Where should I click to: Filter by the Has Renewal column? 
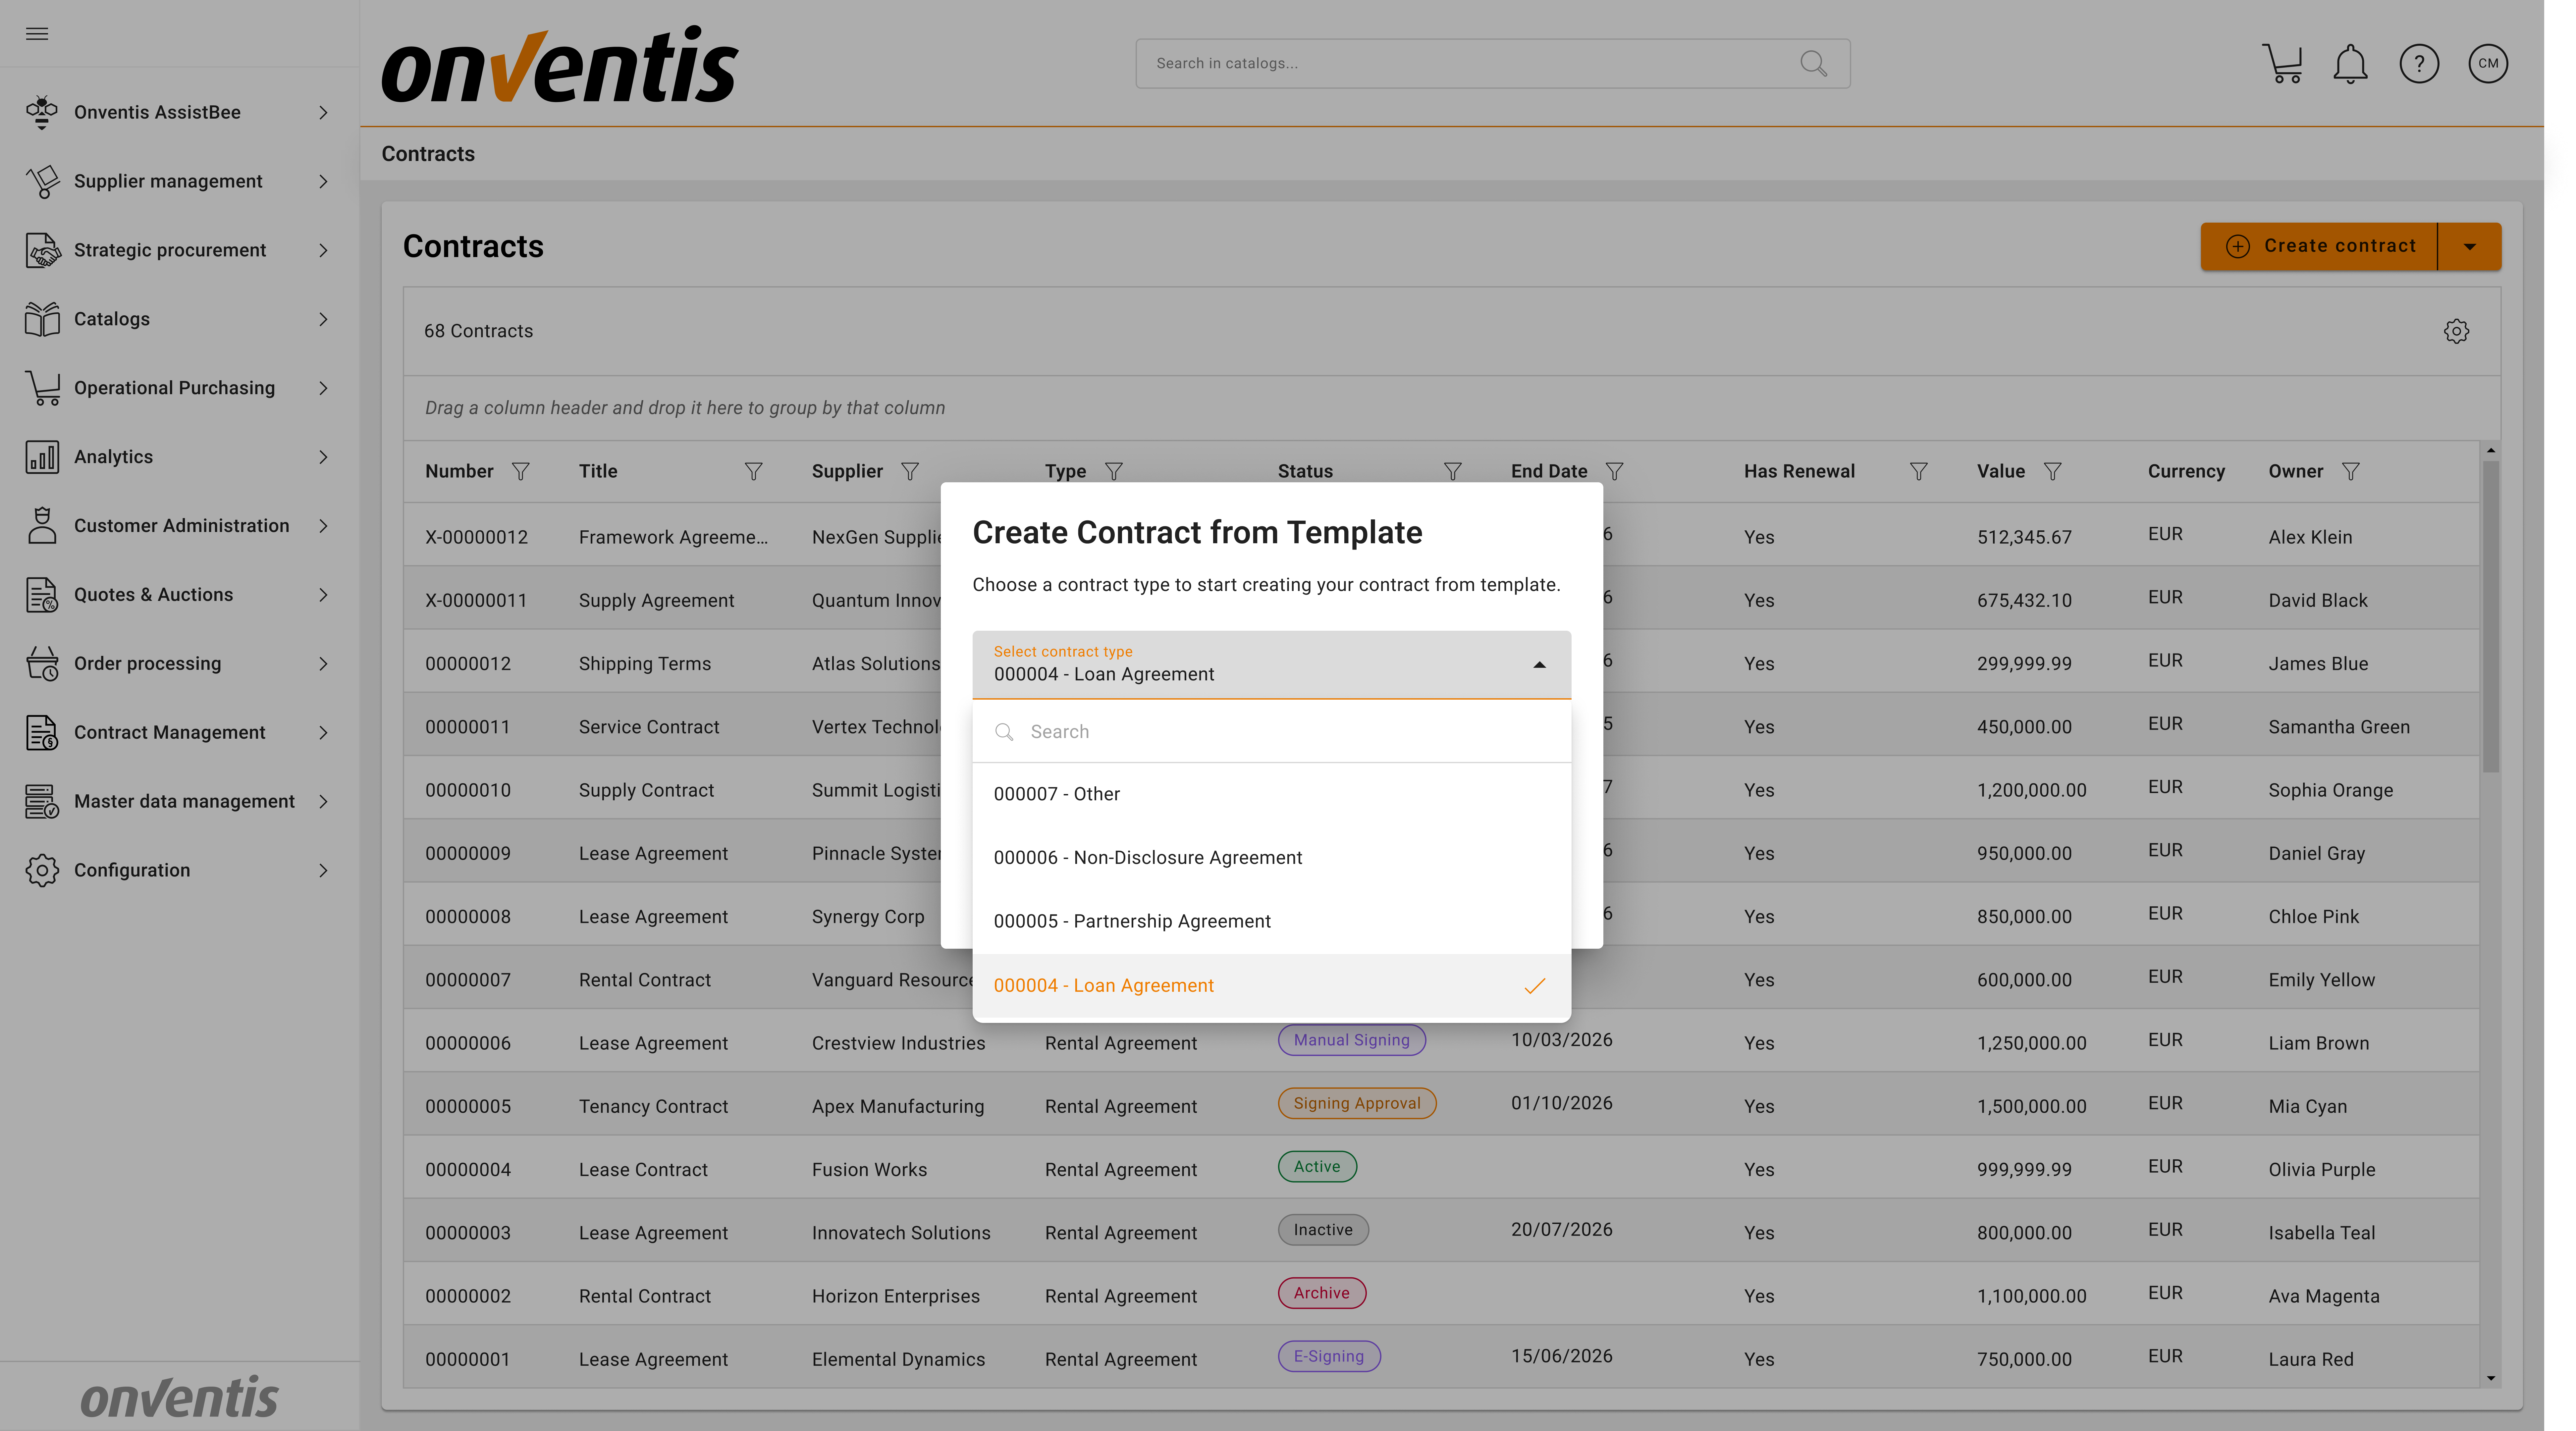click(1918, 471)
